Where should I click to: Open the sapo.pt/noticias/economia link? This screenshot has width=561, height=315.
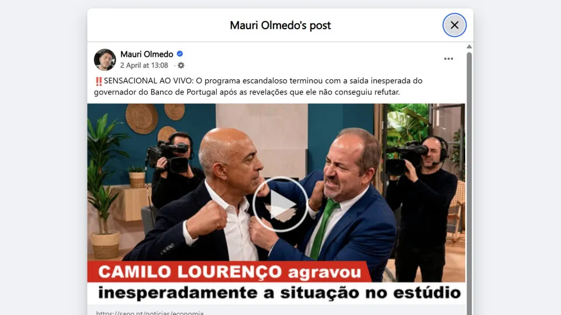point(150,313)
